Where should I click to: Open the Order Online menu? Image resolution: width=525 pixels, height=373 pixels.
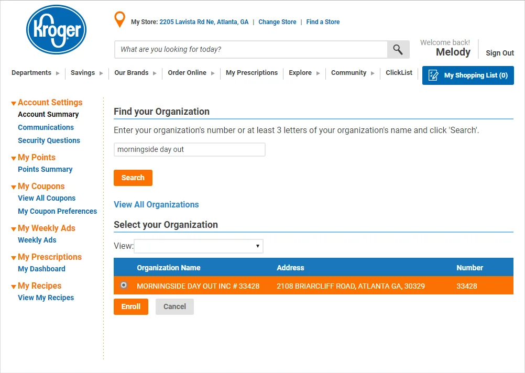pos(191,73)
